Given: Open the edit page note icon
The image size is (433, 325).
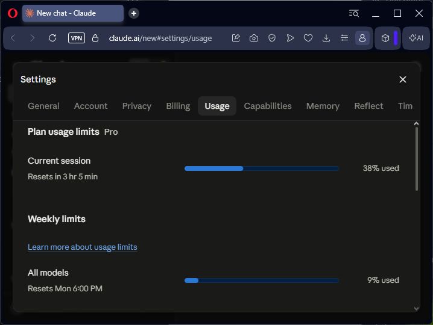Looking at the screenshot, I should pos(236,38).
